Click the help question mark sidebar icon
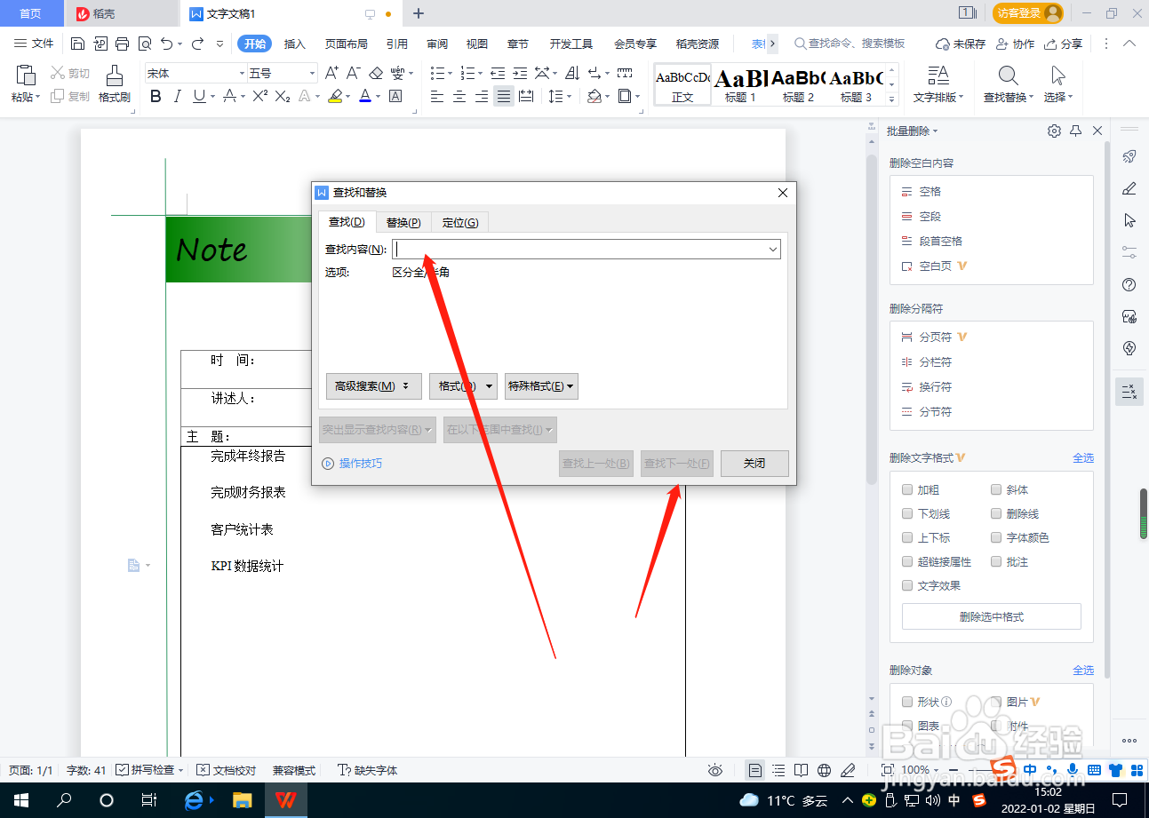The image size is (1149, 818). coord(1129,285)
